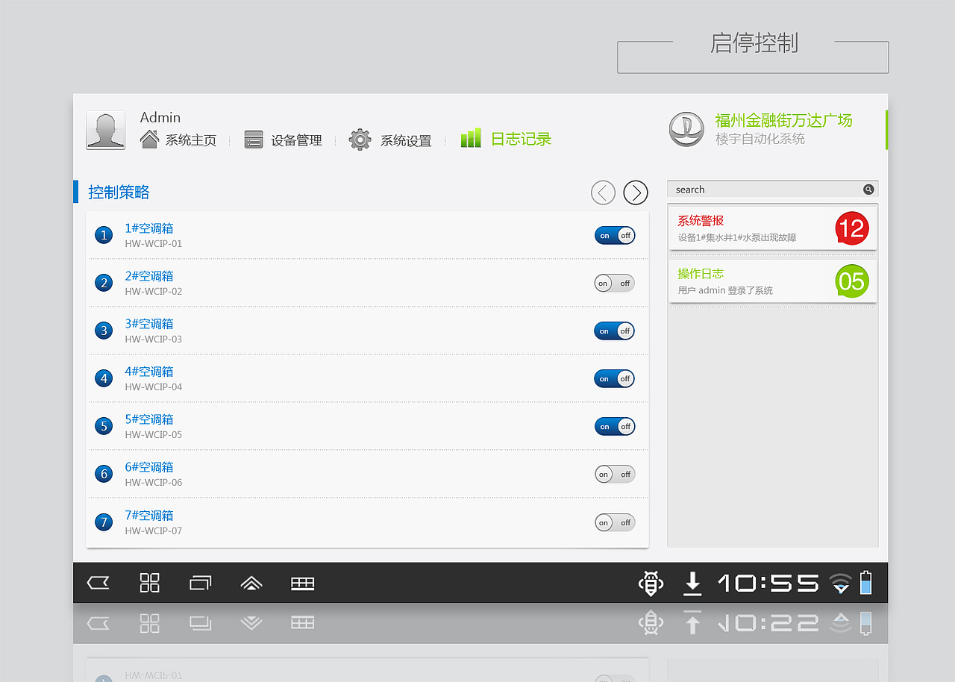Click the HW-WCIP-06 device code
This screenshot has width=955, height=682.
coord(154,483)
